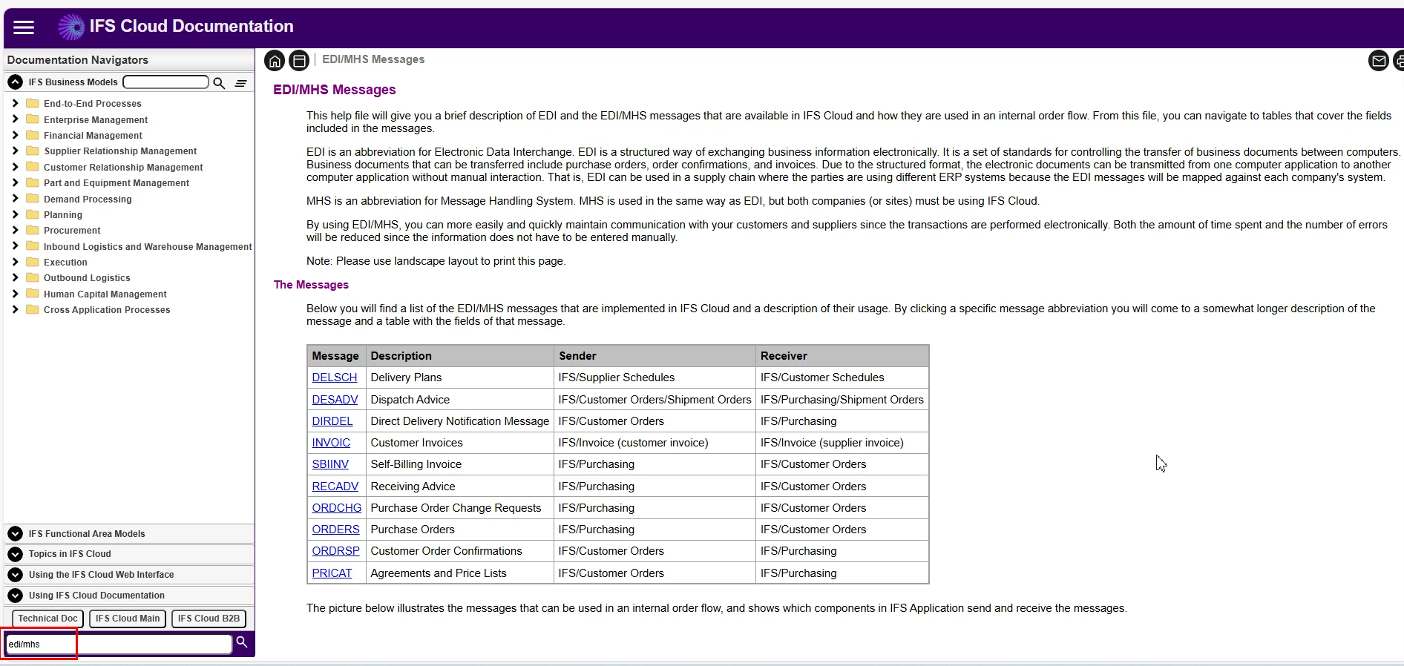Expand the Financial Management tree node

tap(15, 135)
